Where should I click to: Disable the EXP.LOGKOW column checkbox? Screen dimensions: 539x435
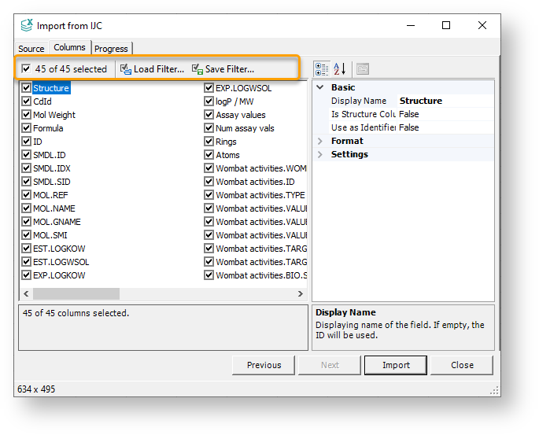point(27,275)
